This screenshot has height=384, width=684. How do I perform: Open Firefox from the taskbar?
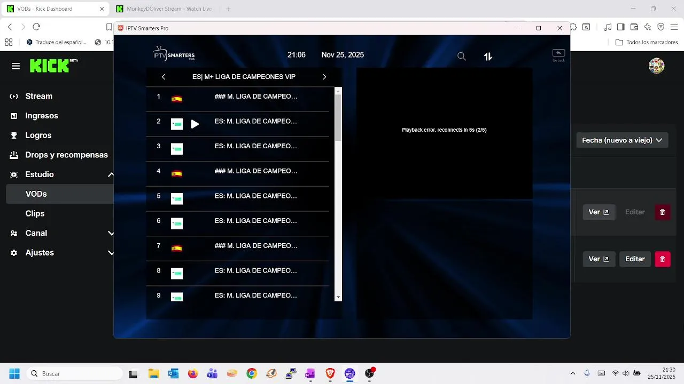coord(192,373)
